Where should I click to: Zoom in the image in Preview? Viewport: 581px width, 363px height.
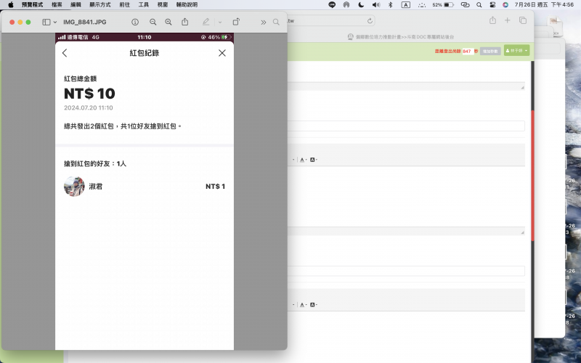168,22
